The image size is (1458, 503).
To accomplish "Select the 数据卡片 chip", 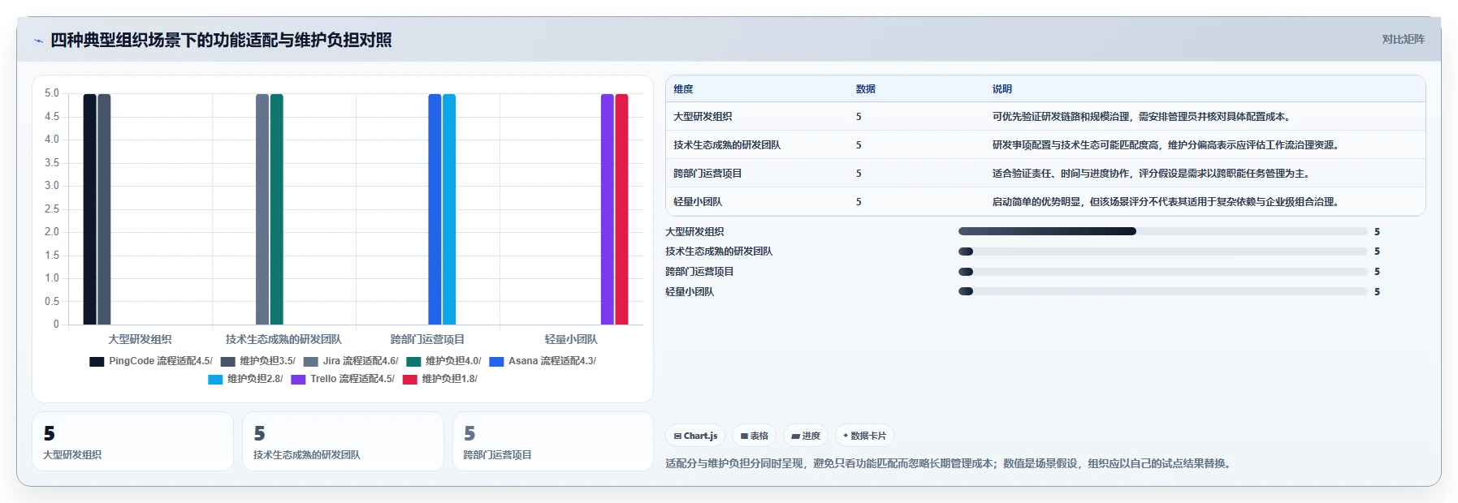I will tap(864, 436).
